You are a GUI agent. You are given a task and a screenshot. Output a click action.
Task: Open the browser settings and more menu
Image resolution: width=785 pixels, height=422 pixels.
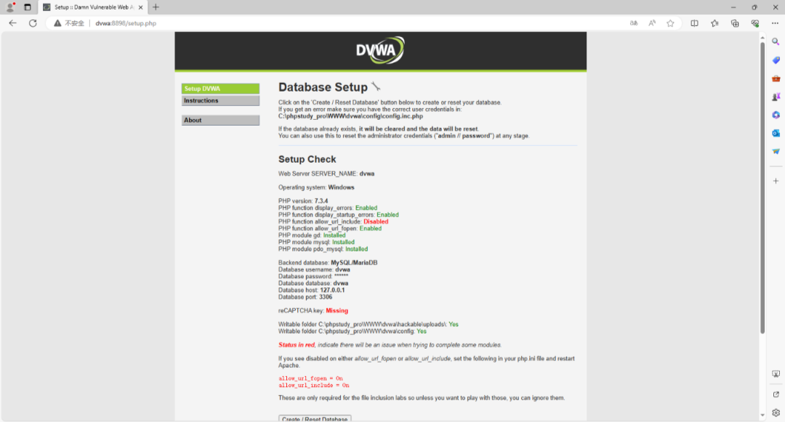775,23
